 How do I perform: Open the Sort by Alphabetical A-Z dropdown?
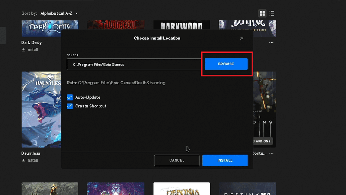[x=59, y=13]
